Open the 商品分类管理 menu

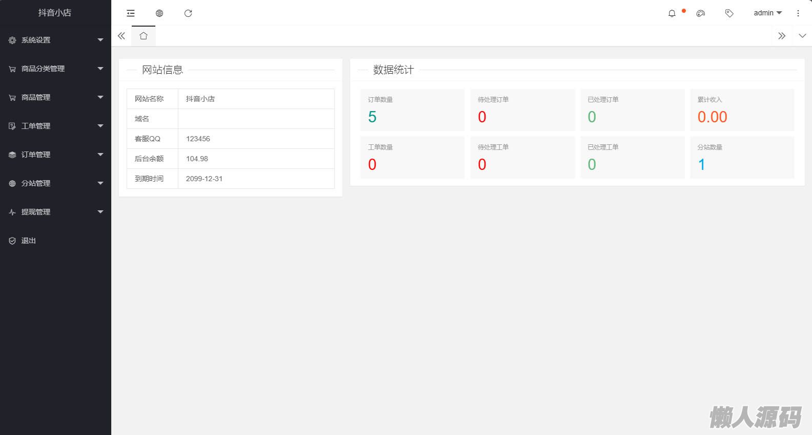pyautogui.click(x=55, y=69)
